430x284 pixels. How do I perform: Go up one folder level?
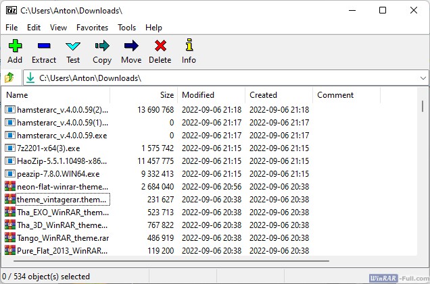[x=10, y=78]
